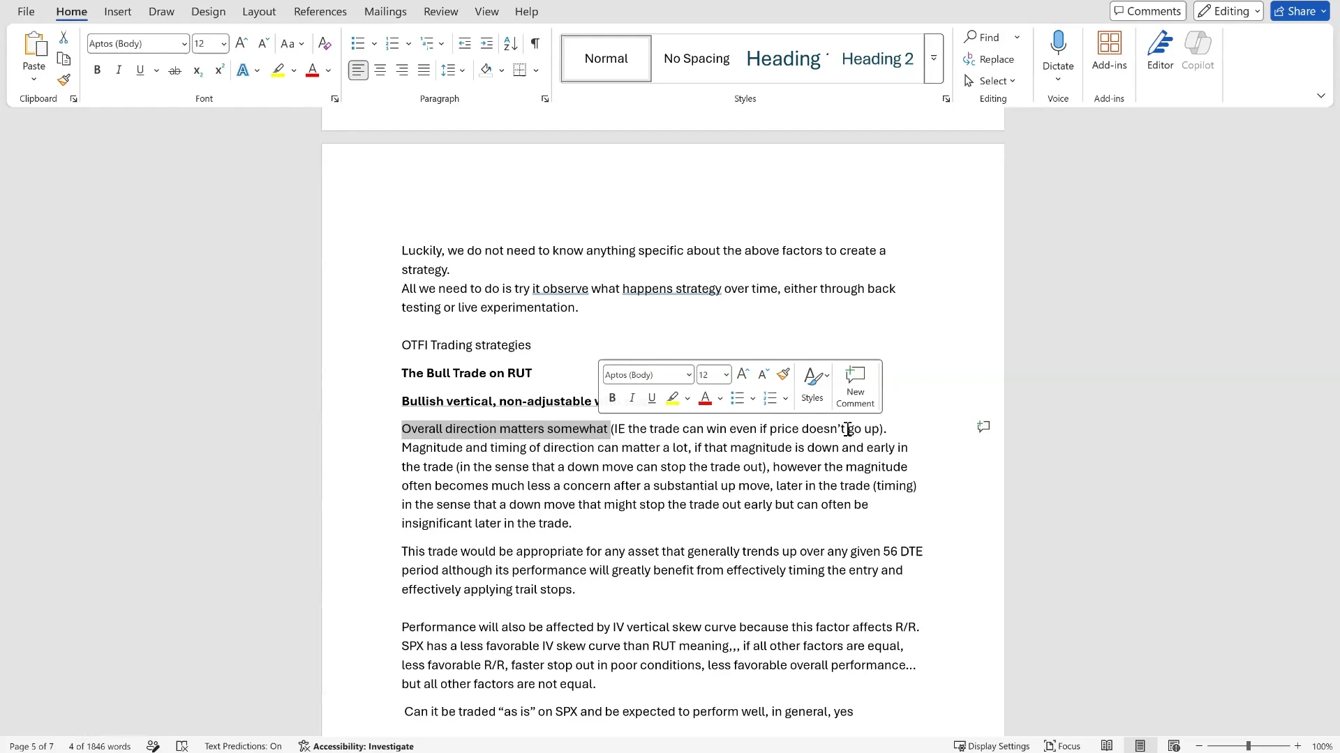Apply yellow text highlight from ribbon
This screenshot has height=753, width=1340.
278,70
